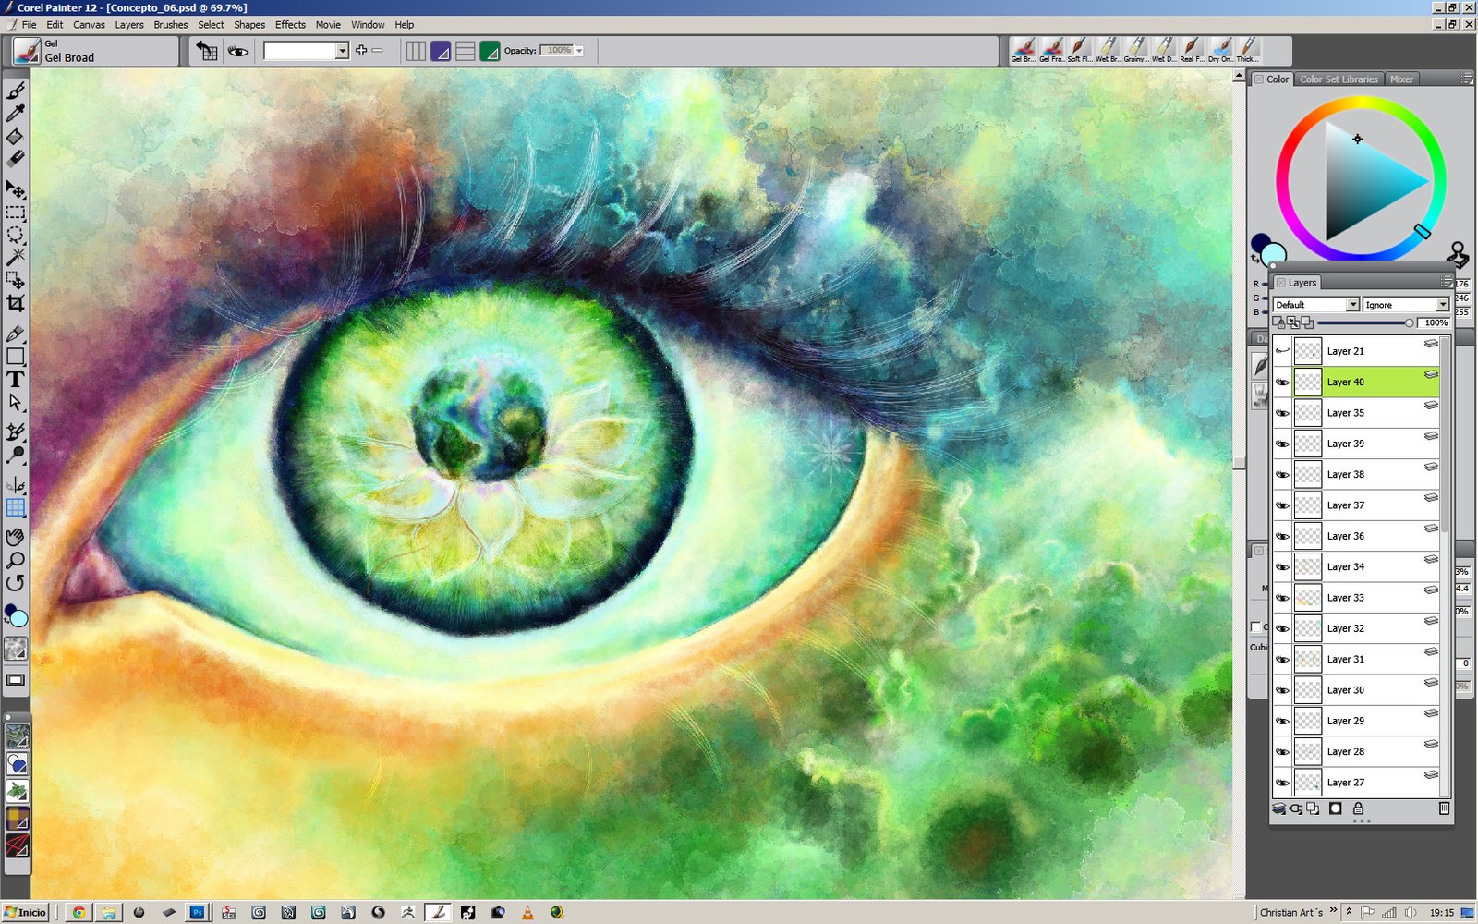Expand the taskbar toolbar chevron beside Christian Art's
Image resolution: width=1478 pixels, height=924 pixels.
[1333, 911]
